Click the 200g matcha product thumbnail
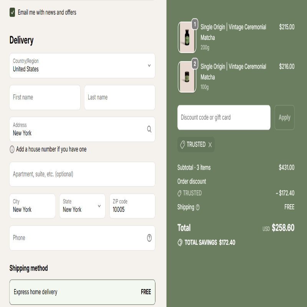307x307 pixels. click(x=187, y=37)
